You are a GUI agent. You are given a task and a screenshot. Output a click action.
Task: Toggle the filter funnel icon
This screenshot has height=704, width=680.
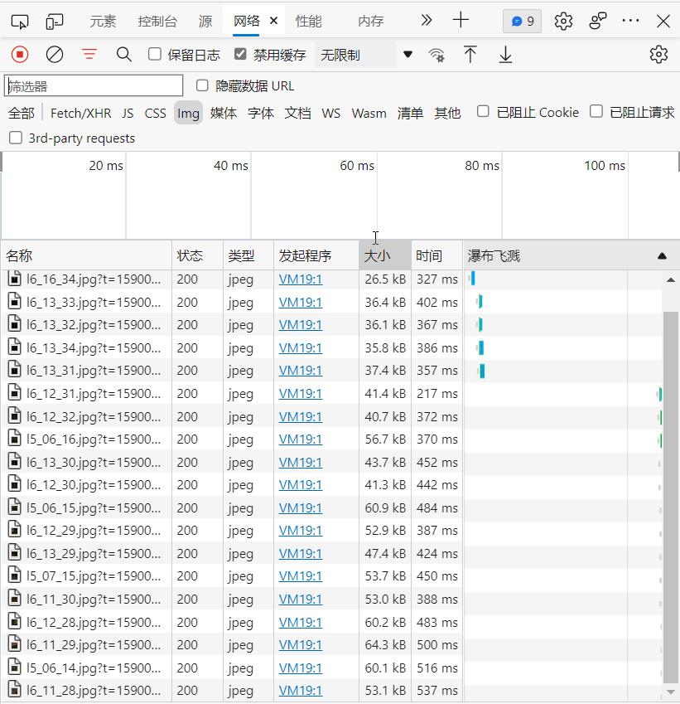(x=89, y=55)
